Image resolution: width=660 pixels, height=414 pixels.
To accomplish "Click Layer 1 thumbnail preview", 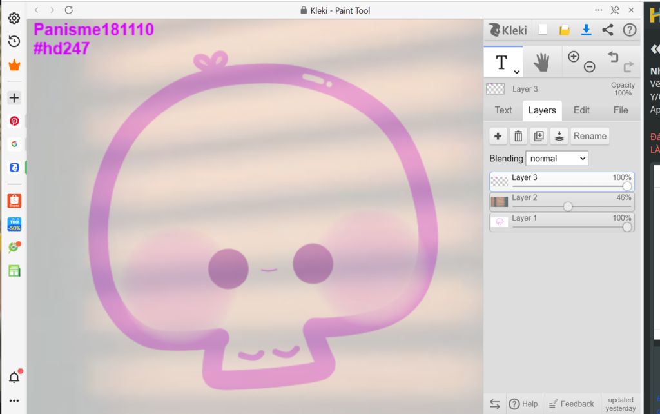I will [x=500, y=222].
